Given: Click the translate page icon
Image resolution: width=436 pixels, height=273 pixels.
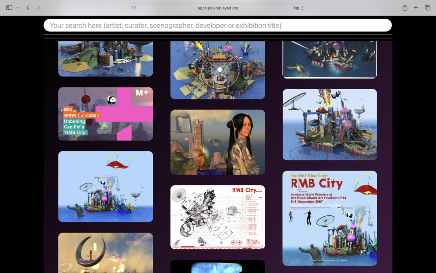Looking at the screenshot, I should tap(295, 8).
